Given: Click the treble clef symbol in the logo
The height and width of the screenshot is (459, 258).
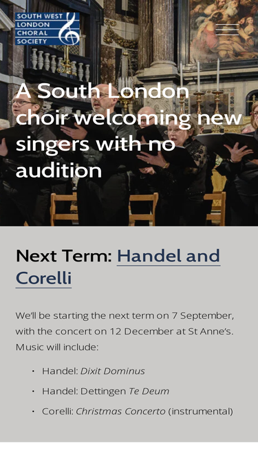Looking at the screenshot, I should click(x=69, y=29).
